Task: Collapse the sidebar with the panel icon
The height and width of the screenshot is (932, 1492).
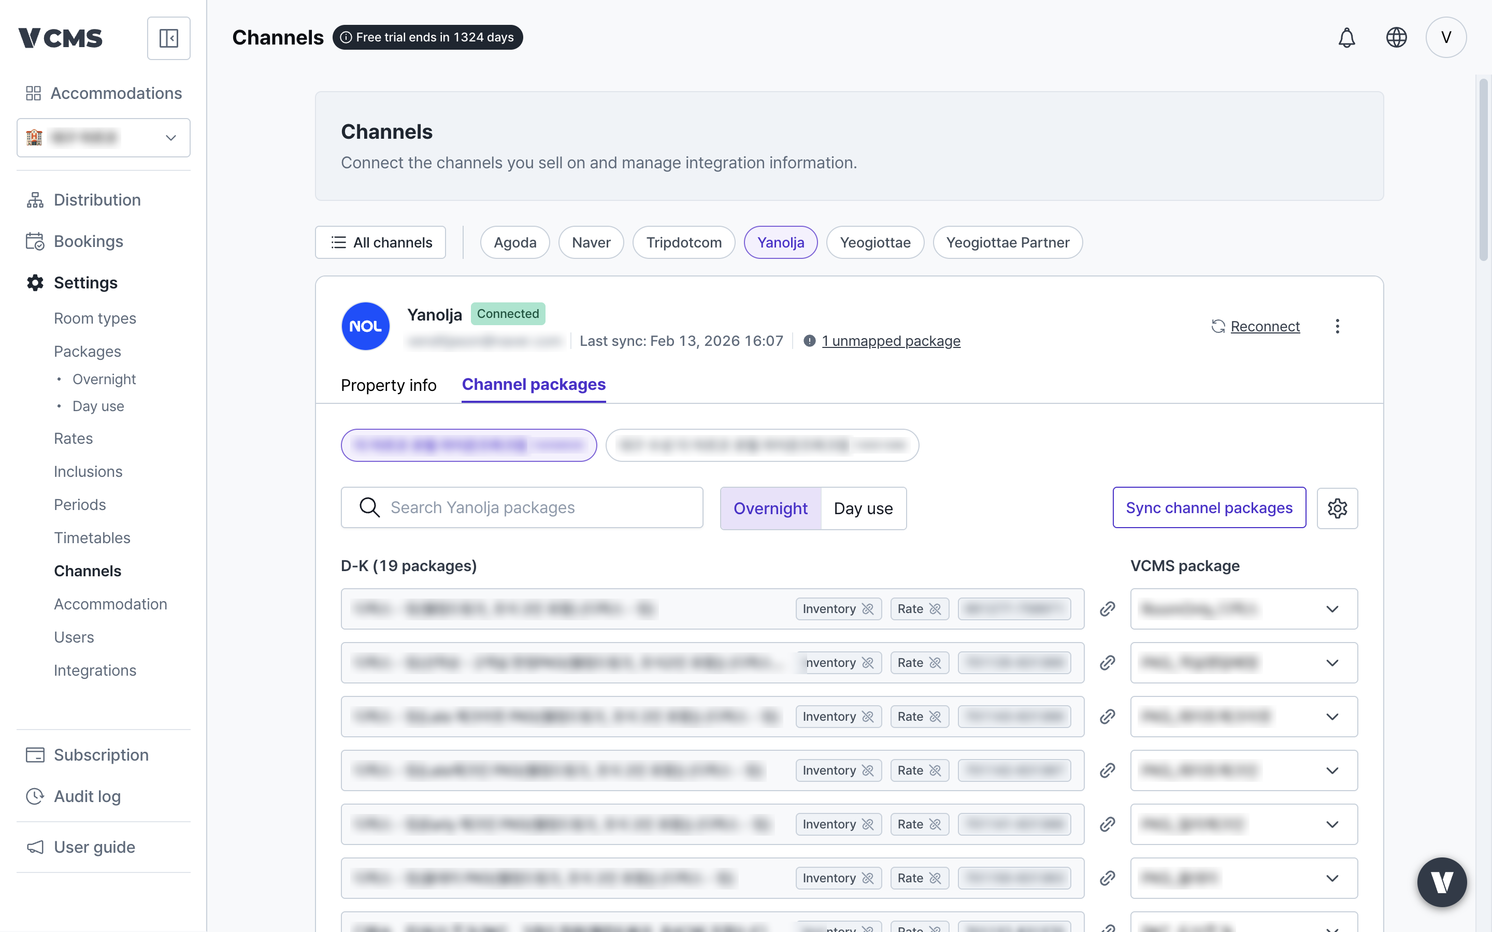Action: 168,38
